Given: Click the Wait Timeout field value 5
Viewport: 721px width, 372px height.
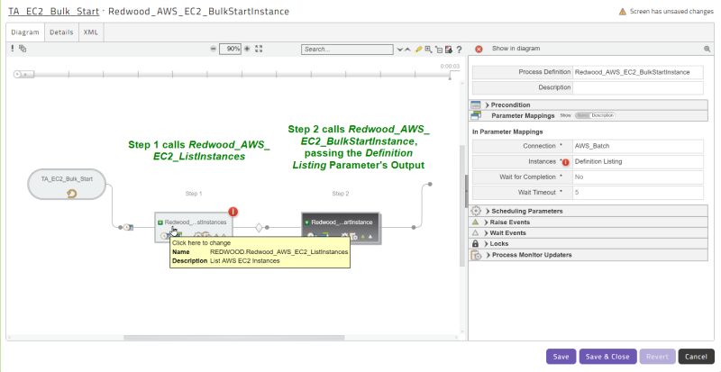Looking at the screenshot, I should click(x=638, y=193).
